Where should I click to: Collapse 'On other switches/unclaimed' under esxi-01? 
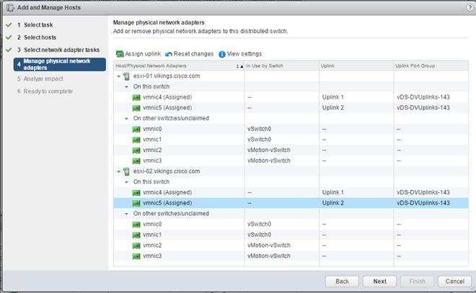click(x=126, y=119)
